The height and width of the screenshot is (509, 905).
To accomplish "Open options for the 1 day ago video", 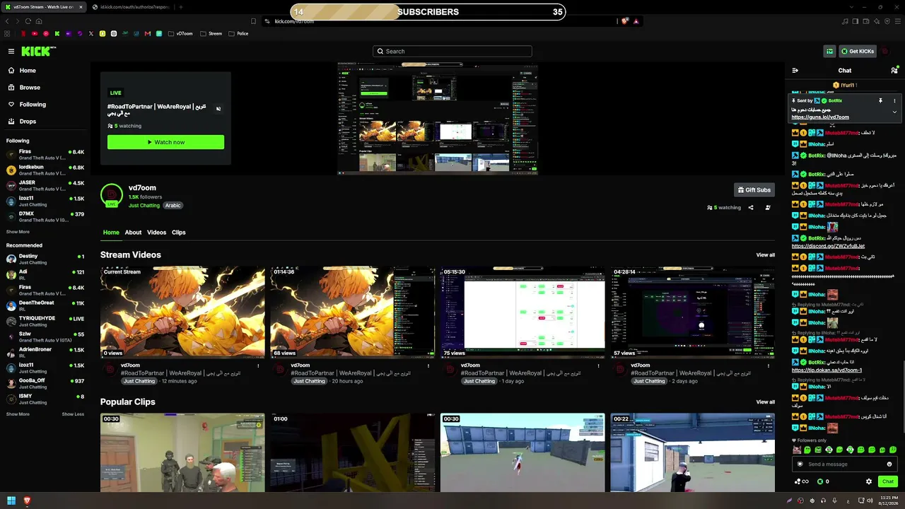I will (x=598, y=366).
